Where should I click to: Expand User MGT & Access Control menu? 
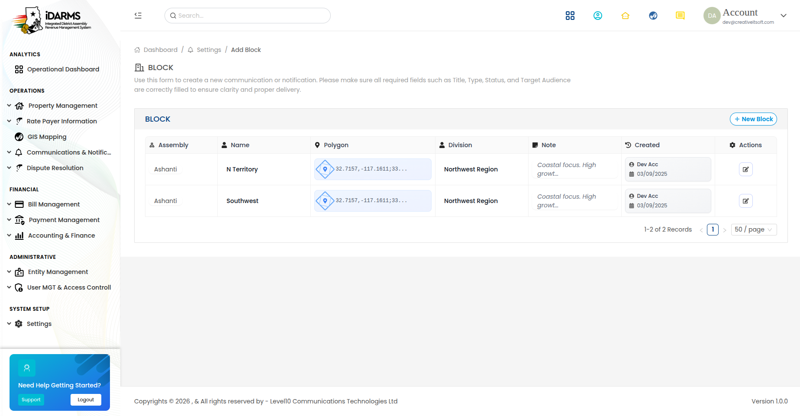[x=9, y=287]
